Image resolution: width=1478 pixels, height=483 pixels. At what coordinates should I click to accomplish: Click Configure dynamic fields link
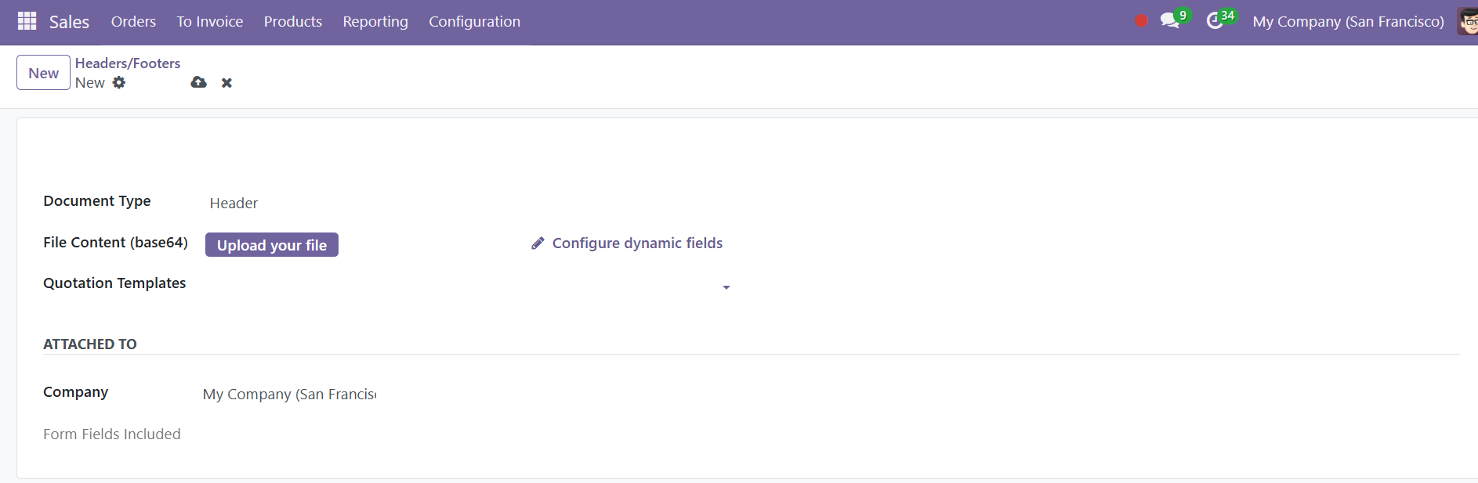[637, 243]
